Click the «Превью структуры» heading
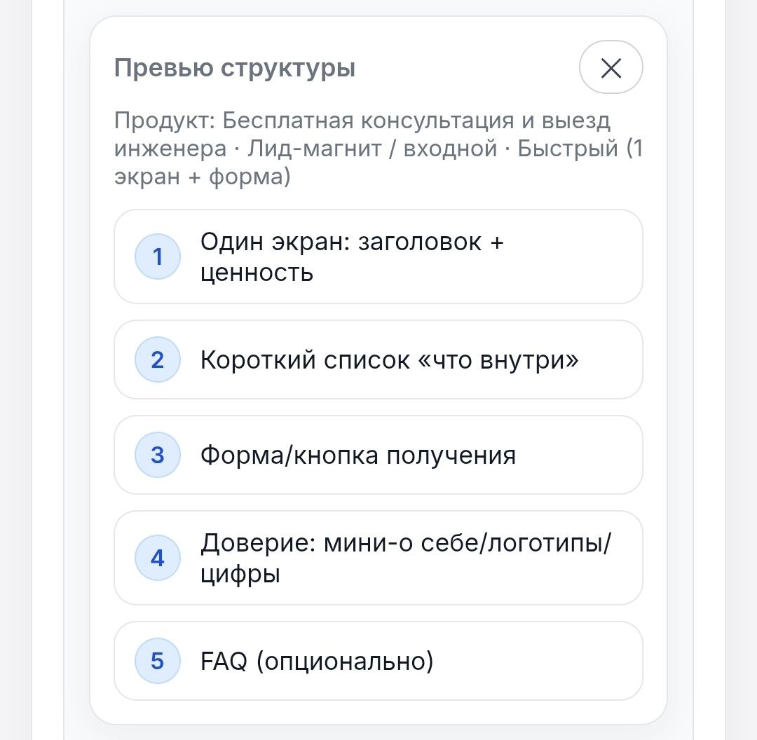The width and height of the screenshot is (757, 740). point(235,67)
